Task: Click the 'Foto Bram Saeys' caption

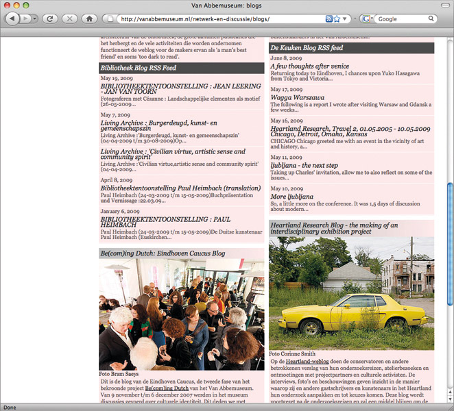Action: (119, 374)
